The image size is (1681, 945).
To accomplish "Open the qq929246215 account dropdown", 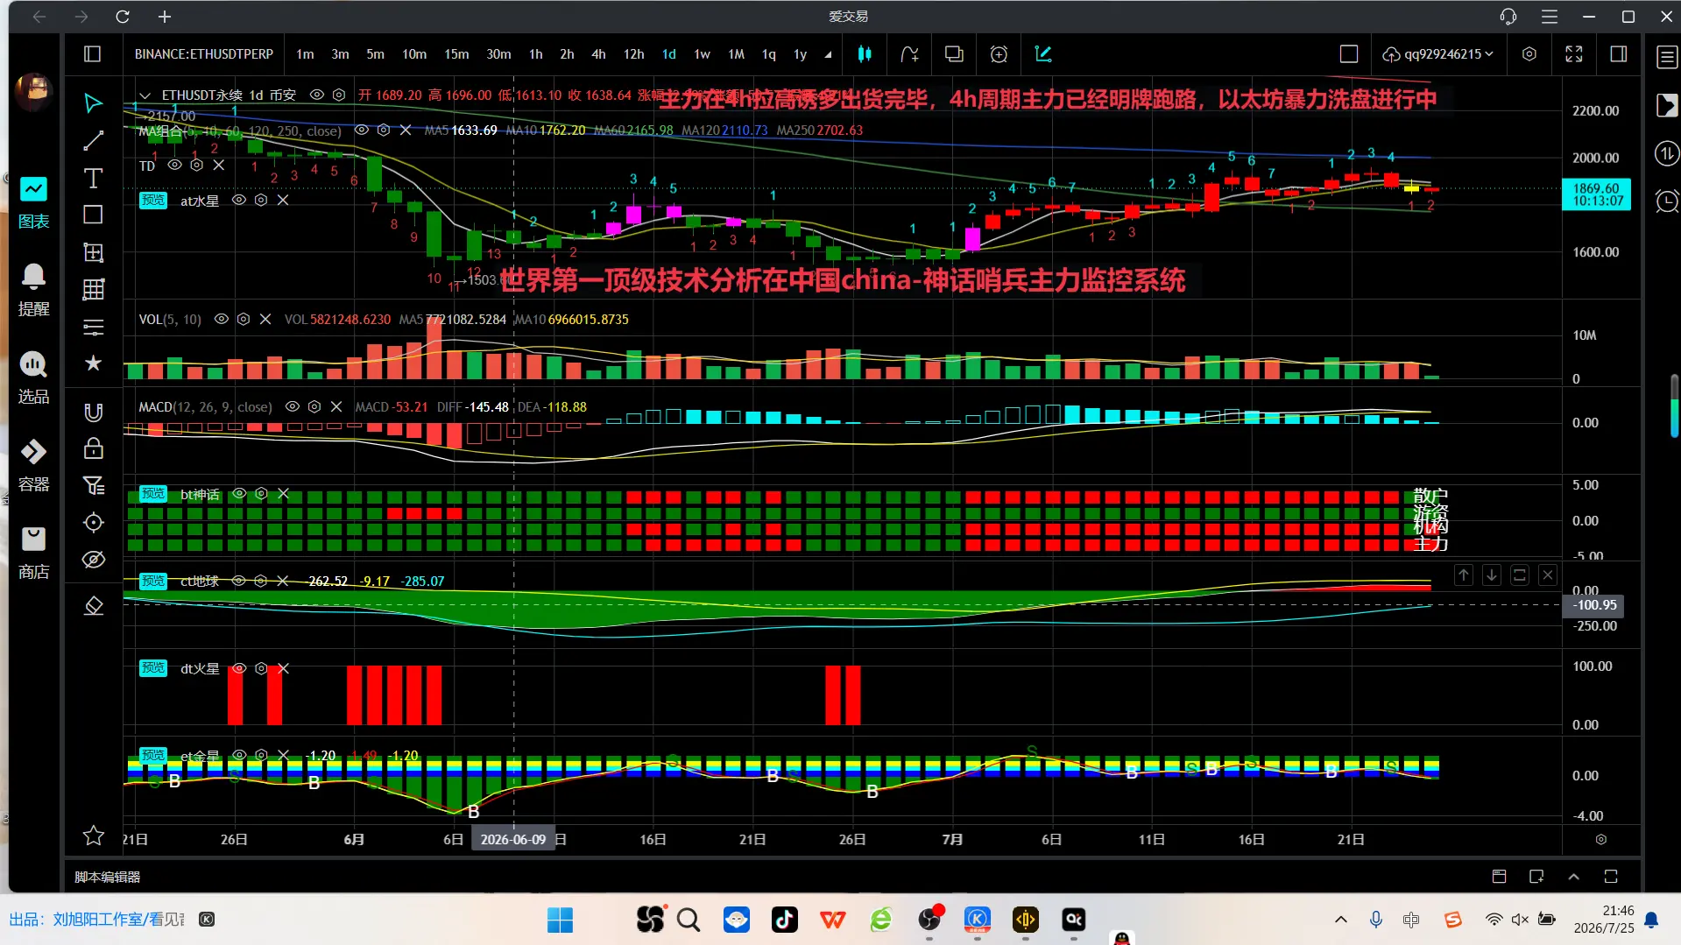I will pos(1438,54).
